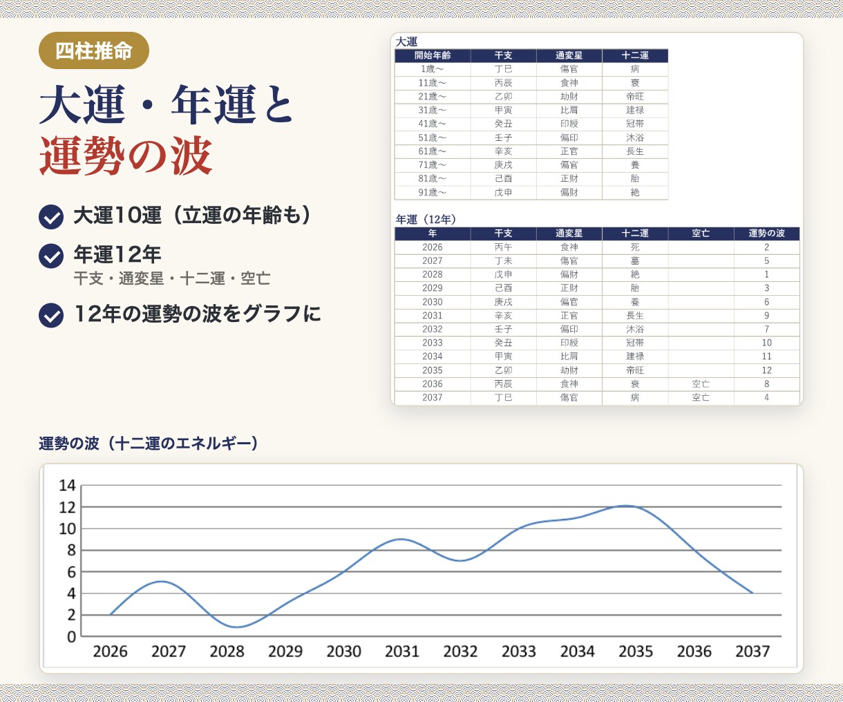843x702 pixels.
Task: Click the 2026 cell in the 年運 table
Action: point(433,247)
